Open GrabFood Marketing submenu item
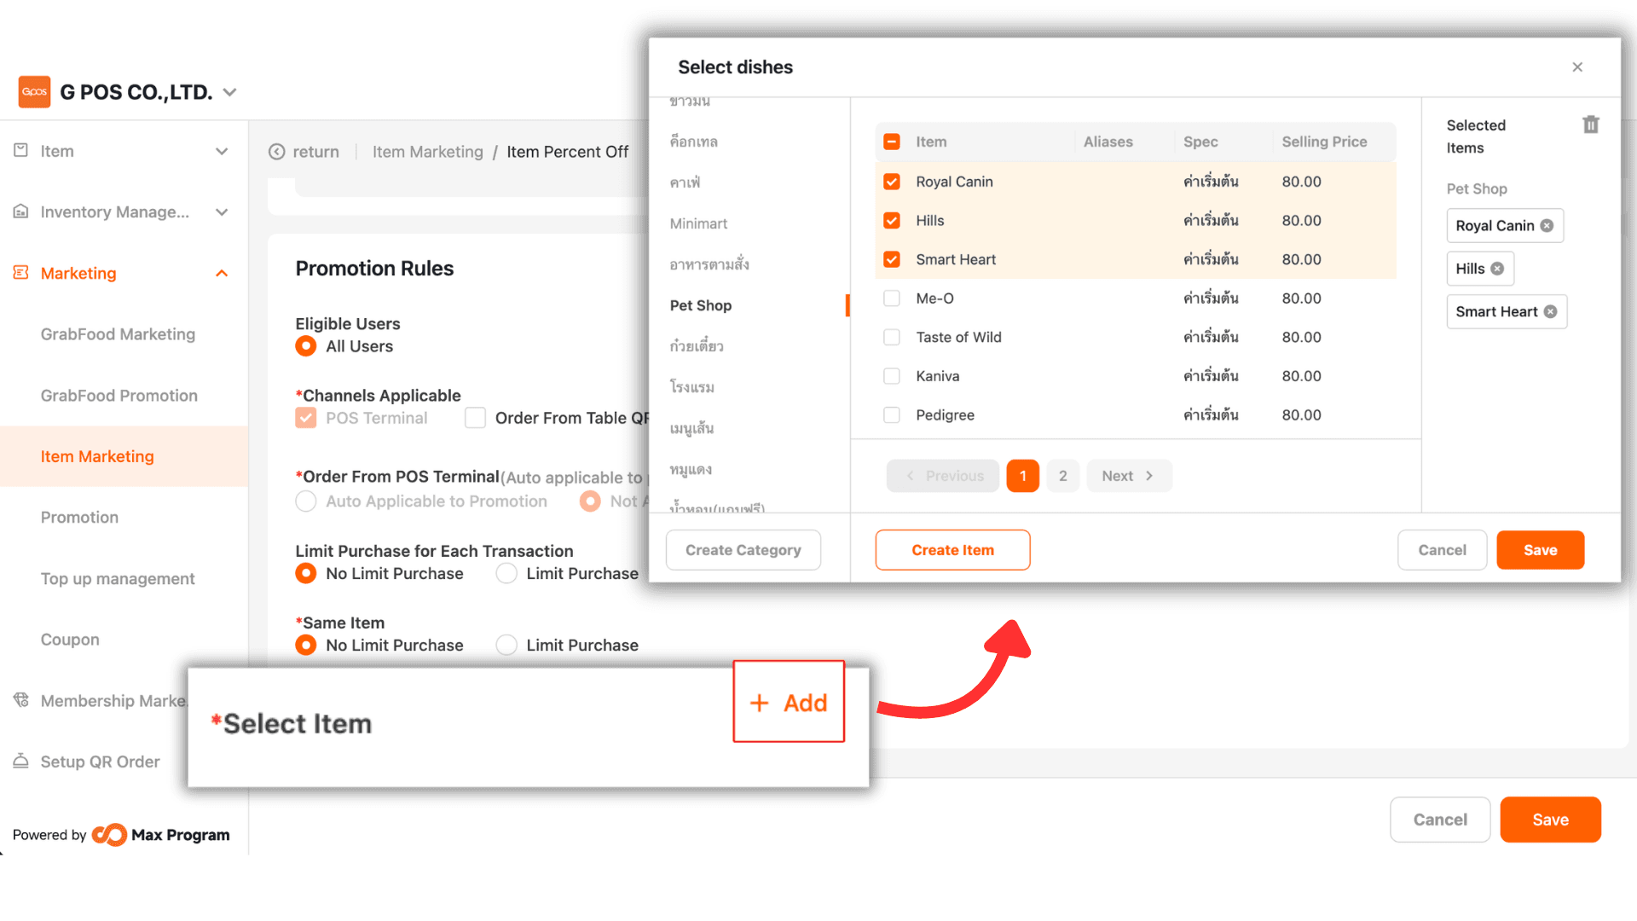Screen dimensions: 1637x921 pos(118,334)
